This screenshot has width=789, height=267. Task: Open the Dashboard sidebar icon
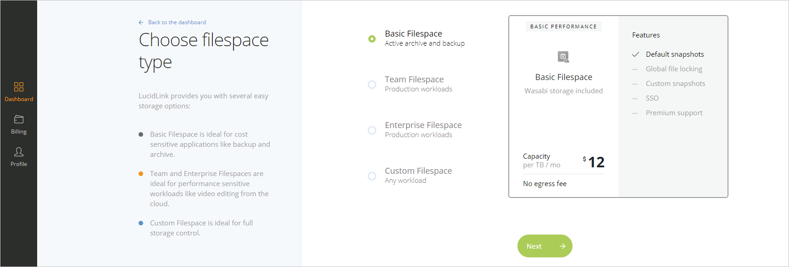coord(19,87)
